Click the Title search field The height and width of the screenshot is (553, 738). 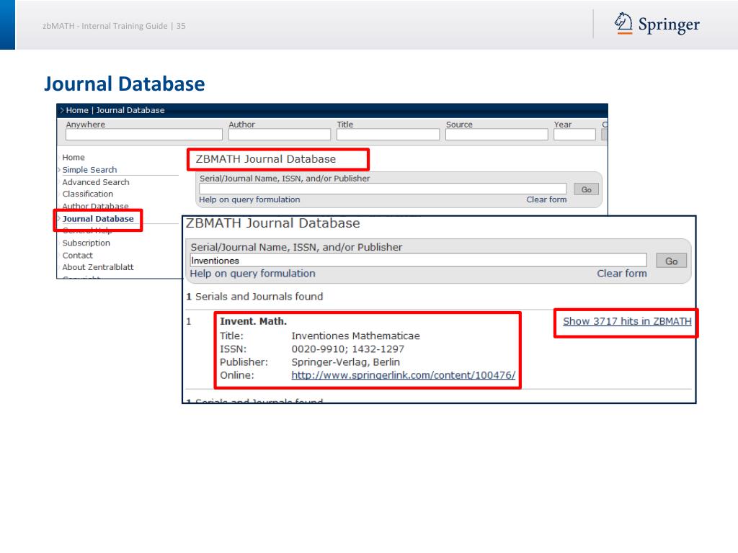tap(388, 135)
